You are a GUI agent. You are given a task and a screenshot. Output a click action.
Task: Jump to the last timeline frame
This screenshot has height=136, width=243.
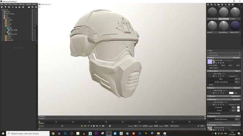(103, 126)
